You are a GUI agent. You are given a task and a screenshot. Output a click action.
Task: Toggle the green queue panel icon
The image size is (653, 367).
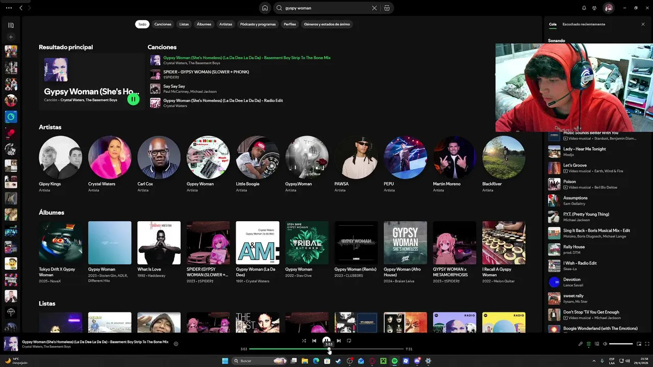coord(589,344)
